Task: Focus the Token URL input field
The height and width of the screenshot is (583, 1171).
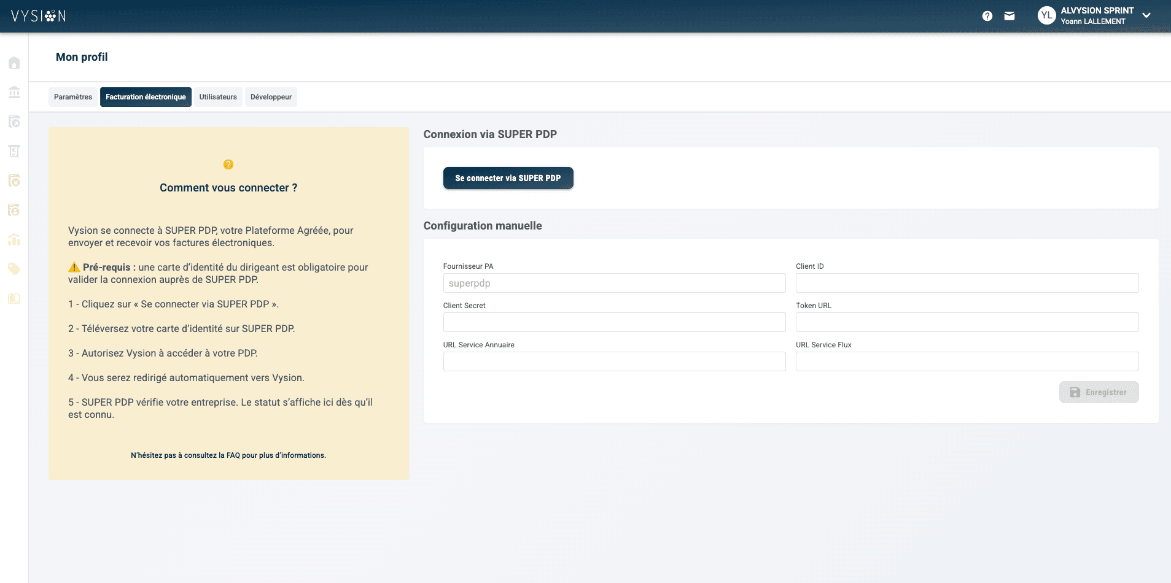Action: pos(967,322)
